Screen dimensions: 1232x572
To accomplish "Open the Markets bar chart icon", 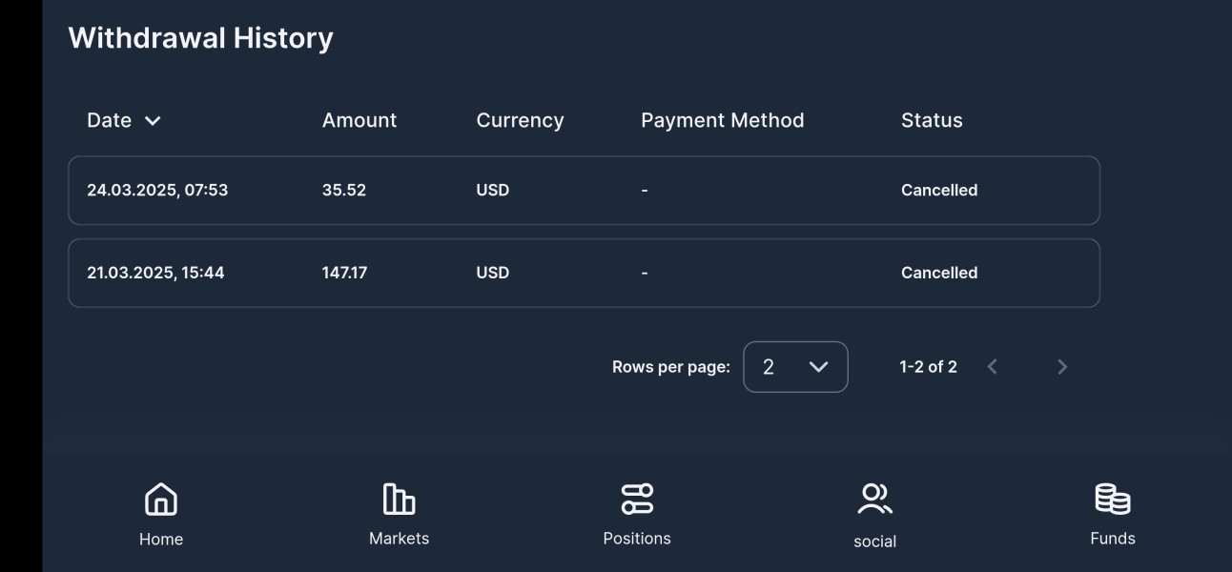I will (399, 499).
